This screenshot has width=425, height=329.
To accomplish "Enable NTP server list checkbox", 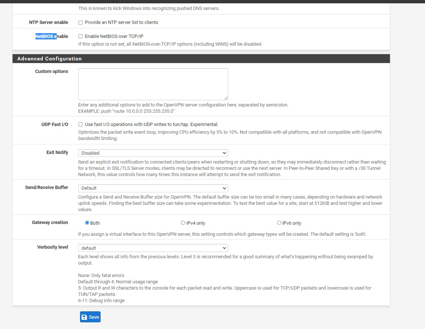I will [x=80, y=22].
